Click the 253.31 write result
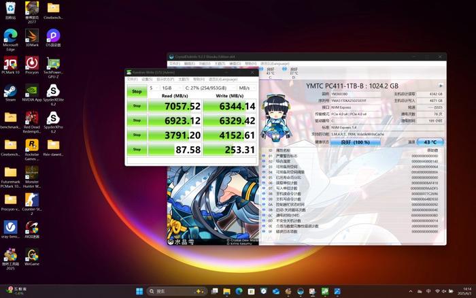 (x=230, y=150)
